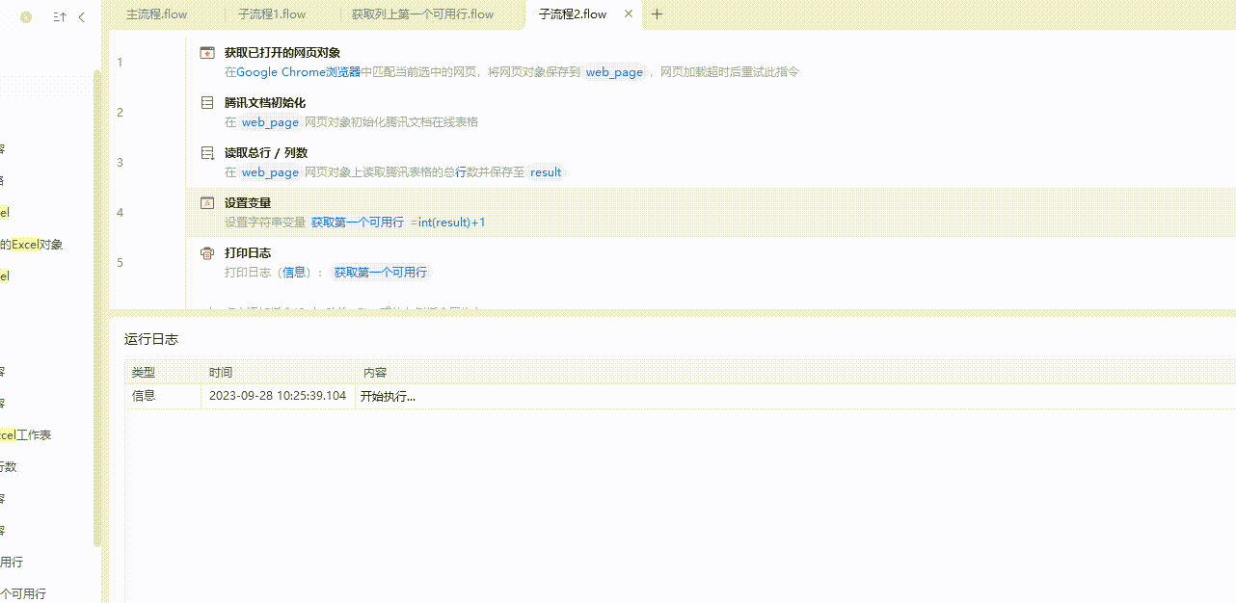Click the 读取总行/列数 step icon

[206, 153]
